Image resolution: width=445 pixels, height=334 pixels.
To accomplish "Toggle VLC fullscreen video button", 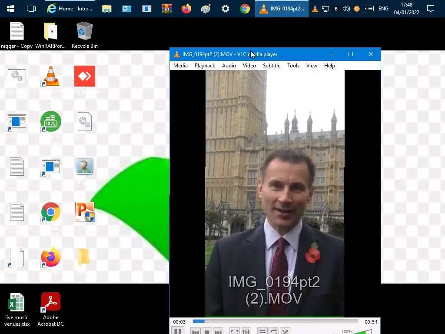I will coord(234,332).
